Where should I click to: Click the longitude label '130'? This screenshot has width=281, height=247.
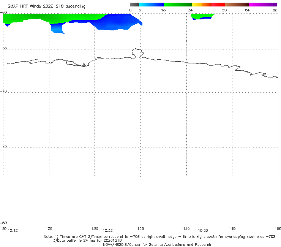95,228
